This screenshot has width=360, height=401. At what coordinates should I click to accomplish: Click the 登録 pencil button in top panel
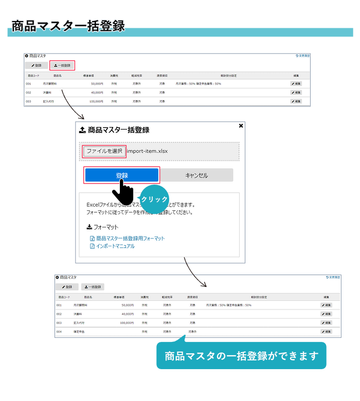click(36, 66)
